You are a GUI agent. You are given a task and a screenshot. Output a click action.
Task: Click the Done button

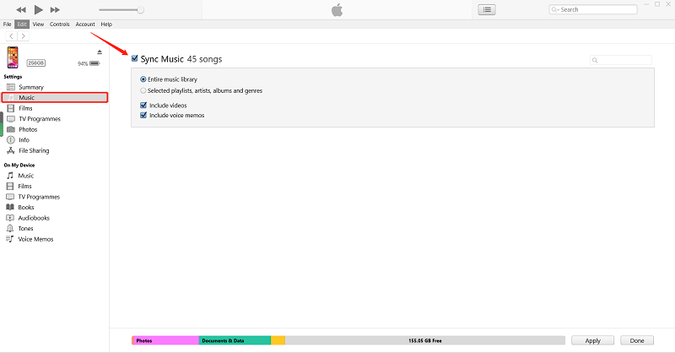(x=636, y=340)
